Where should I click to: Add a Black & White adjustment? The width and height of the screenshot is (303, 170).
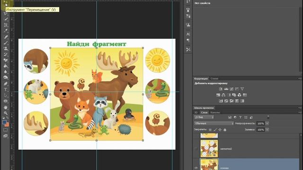pyautogui.click(x=229, y=95)
